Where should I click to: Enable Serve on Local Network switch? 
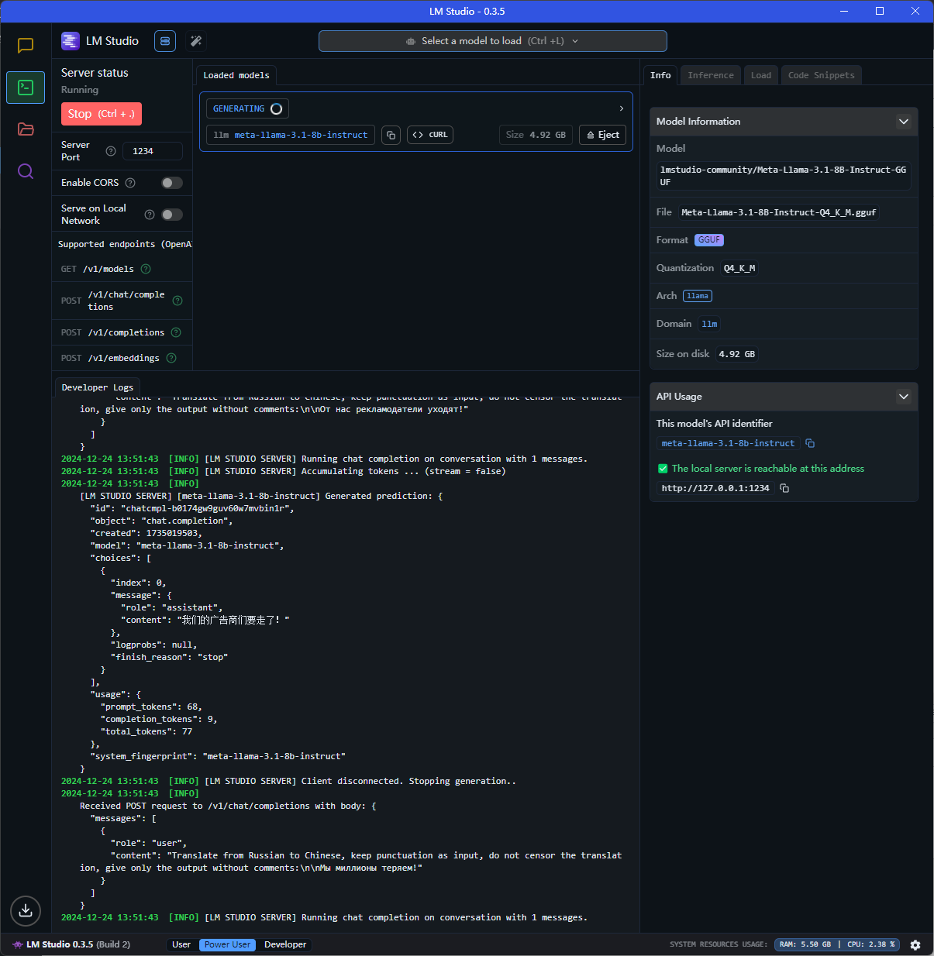pos(171,215)
